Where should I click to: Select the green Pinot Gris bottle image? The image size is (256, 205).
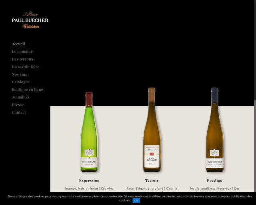[89, 132]
